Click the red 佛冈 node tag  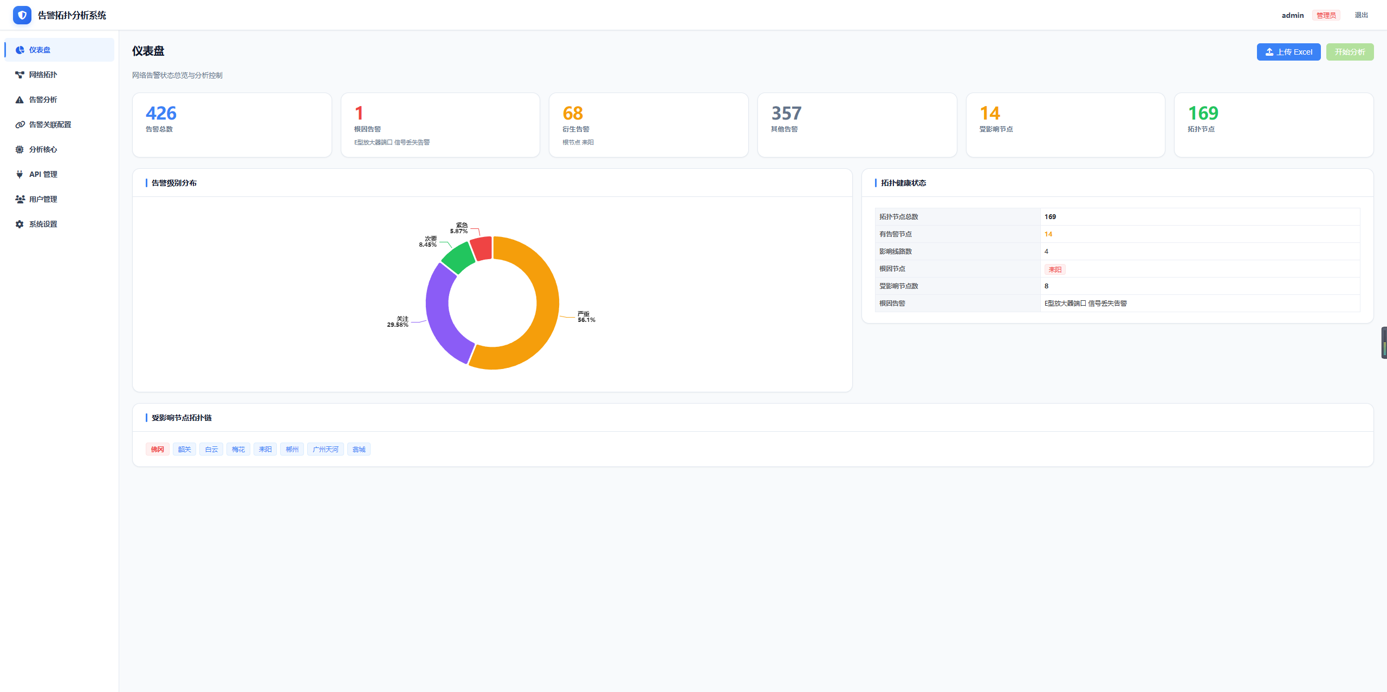158,449
